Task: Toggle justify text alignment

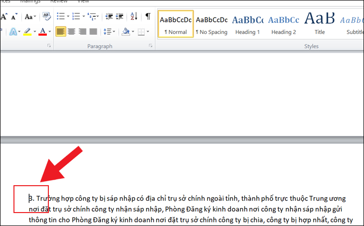Action: pyautogui.click(x=93, y=32)
